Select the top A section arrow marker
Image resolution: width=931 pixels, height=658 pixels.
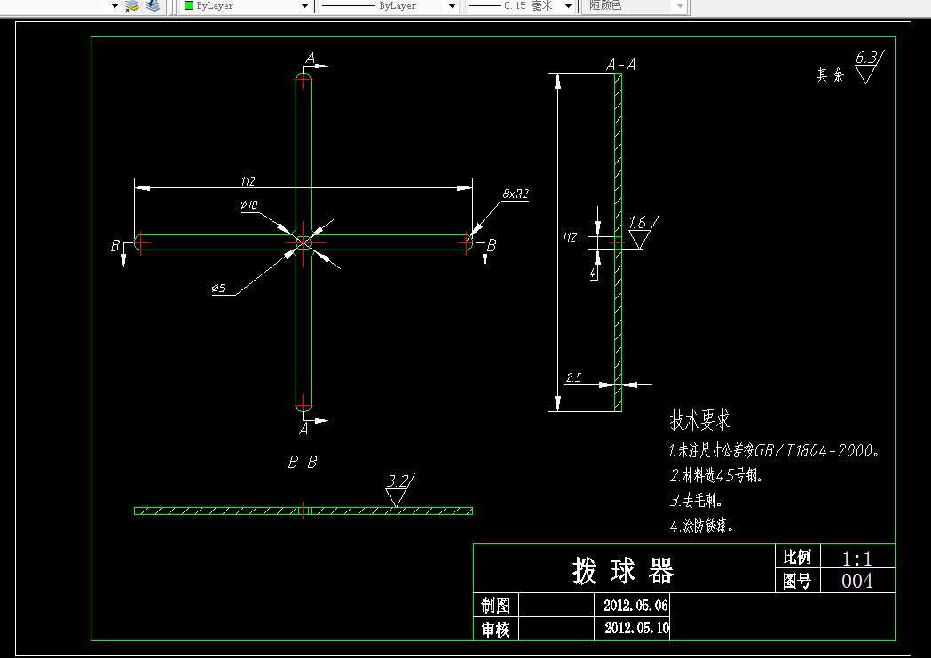[x=315, y=62]
